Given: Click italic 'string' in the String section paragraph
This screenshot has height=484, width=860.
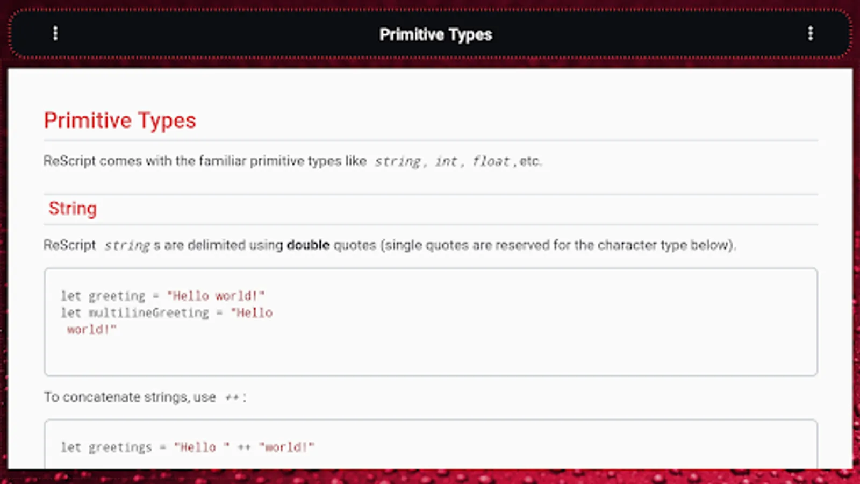Looking at the screenshot, I should (127, 246).
